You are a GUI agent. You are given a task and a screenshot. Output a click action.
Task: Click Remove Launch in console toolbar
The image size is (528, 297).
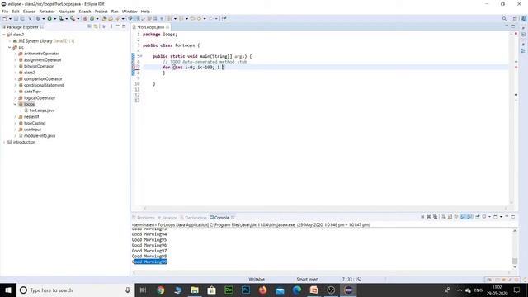tap(429, 217)
